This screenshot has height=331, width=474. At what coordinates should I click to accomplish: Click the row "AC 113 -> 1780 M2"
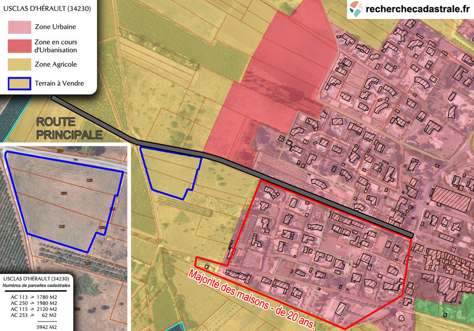34,297
